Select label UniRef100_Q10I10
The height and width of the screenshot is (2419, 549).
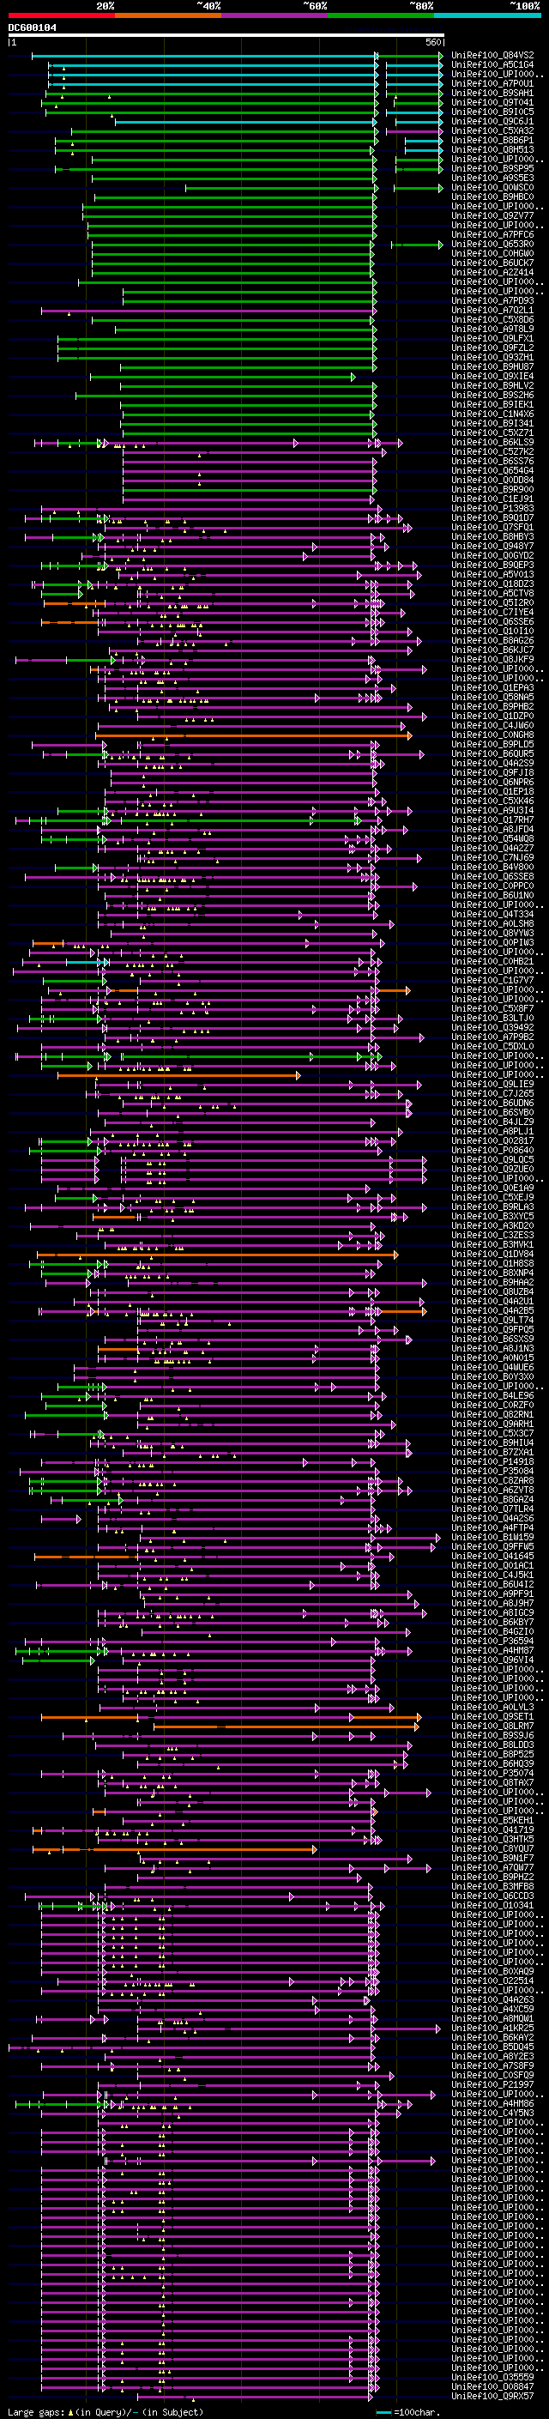[492, 631]
